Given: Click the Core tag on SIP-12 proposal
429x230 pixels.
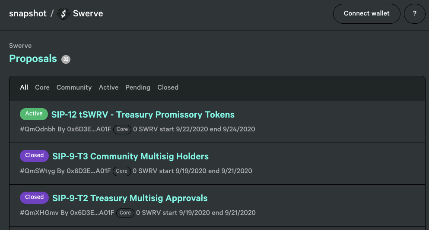Looking at the screenshot, I should (x=122, y=129).
